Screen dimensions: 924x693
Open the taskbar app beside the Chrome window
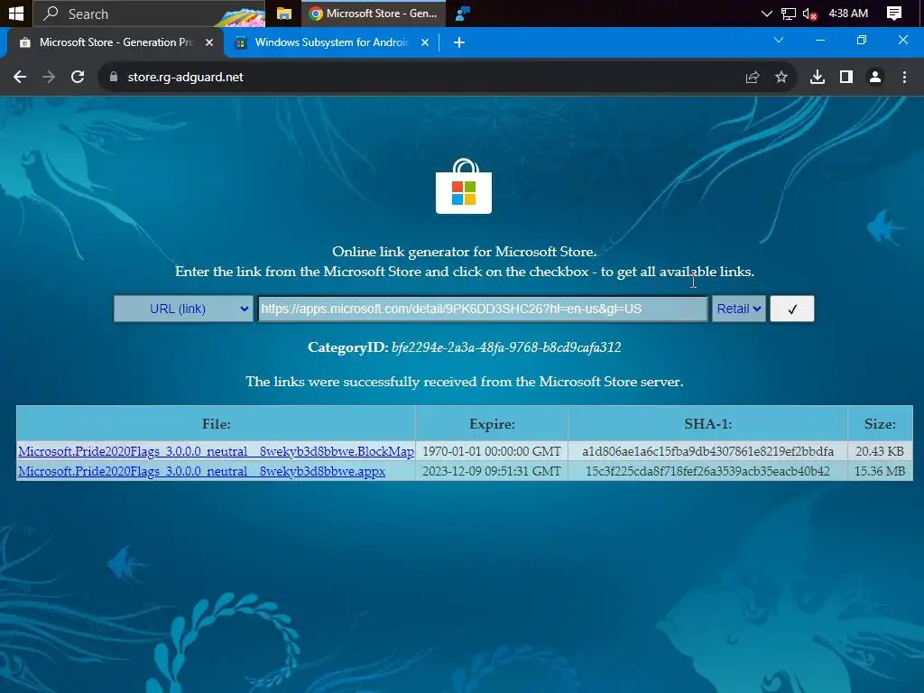pyautogui.click(x=463, y=13)
